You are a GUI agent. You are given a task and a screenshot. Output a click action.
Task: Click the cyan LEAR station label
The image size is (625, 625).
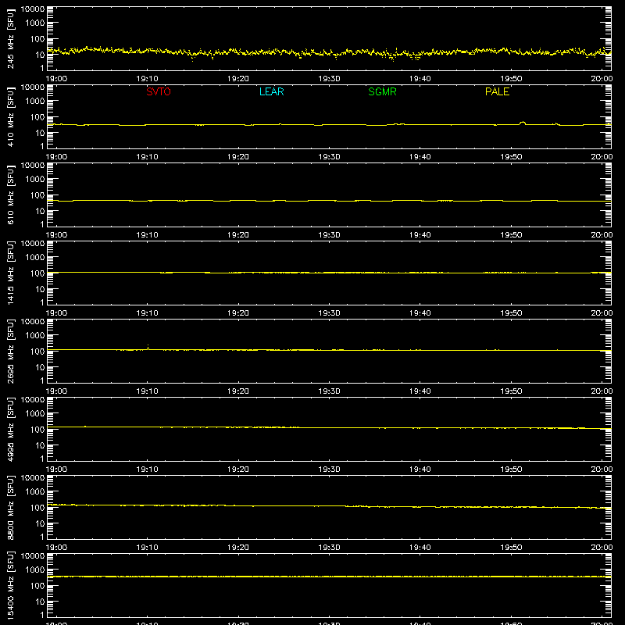coord(271,91)
